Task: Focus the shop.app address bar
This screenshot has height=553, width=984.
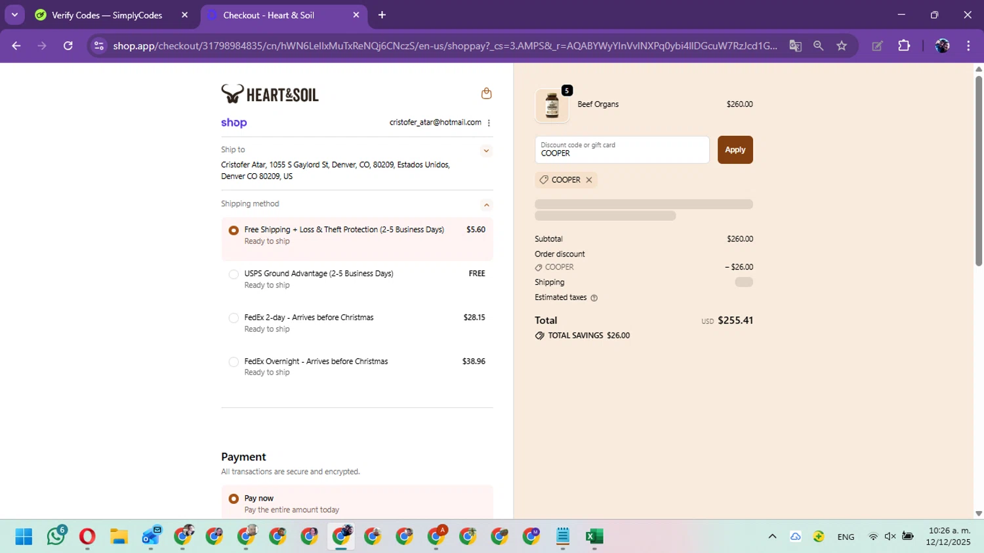Action: pos(445,45)
